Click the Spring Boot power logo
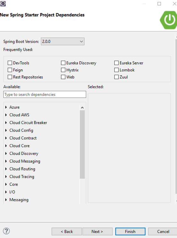 pos(169,20)
